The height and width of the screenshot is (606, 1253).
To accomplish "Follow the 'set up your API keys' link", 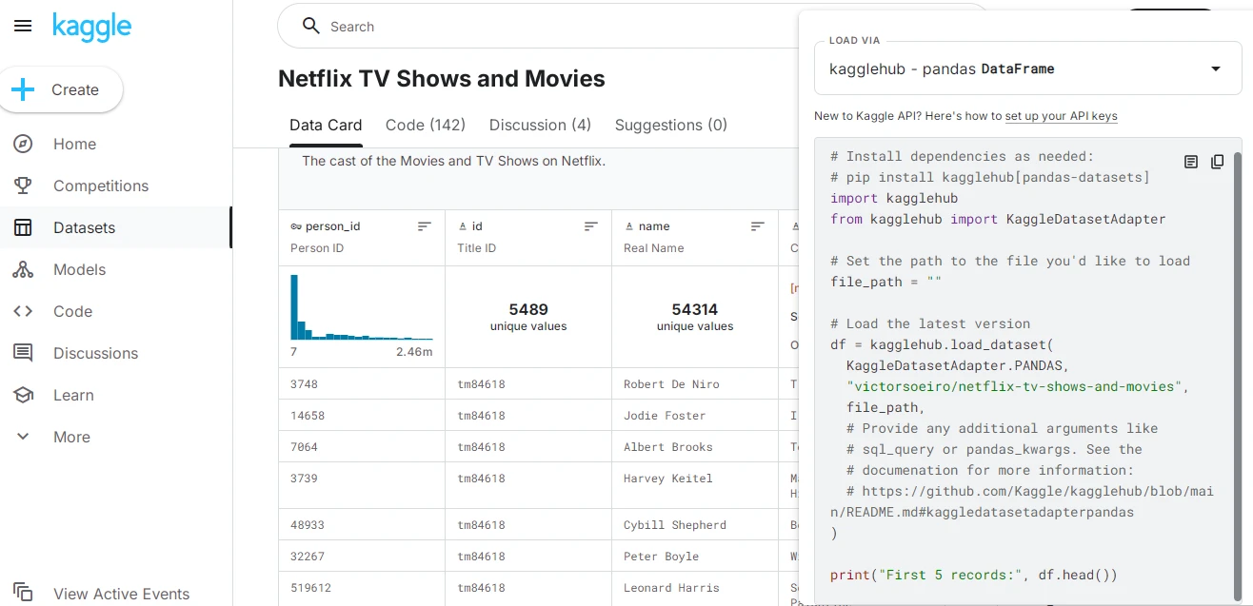I will [x=1062, y=116].
